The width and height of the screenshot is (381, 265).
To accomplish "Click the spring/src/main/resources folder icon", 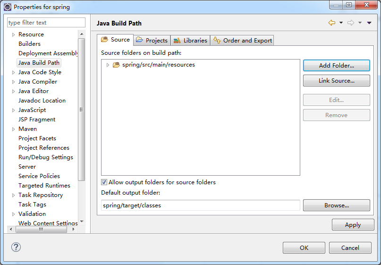I will (x=117, y=65).
